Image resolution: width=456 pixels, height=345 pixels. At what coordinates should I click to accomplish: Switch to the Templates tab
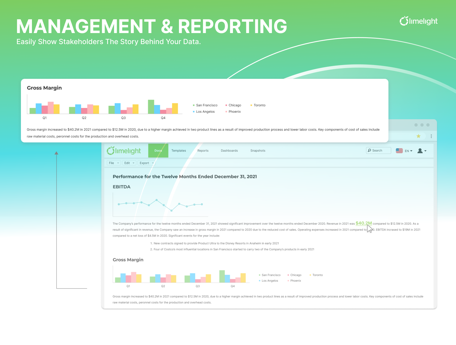coord(179,151)
